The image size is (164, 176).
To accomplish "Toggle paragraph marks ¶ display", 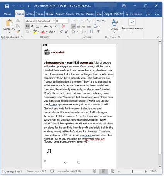I will pyautogui.click(x=99, y=31).
